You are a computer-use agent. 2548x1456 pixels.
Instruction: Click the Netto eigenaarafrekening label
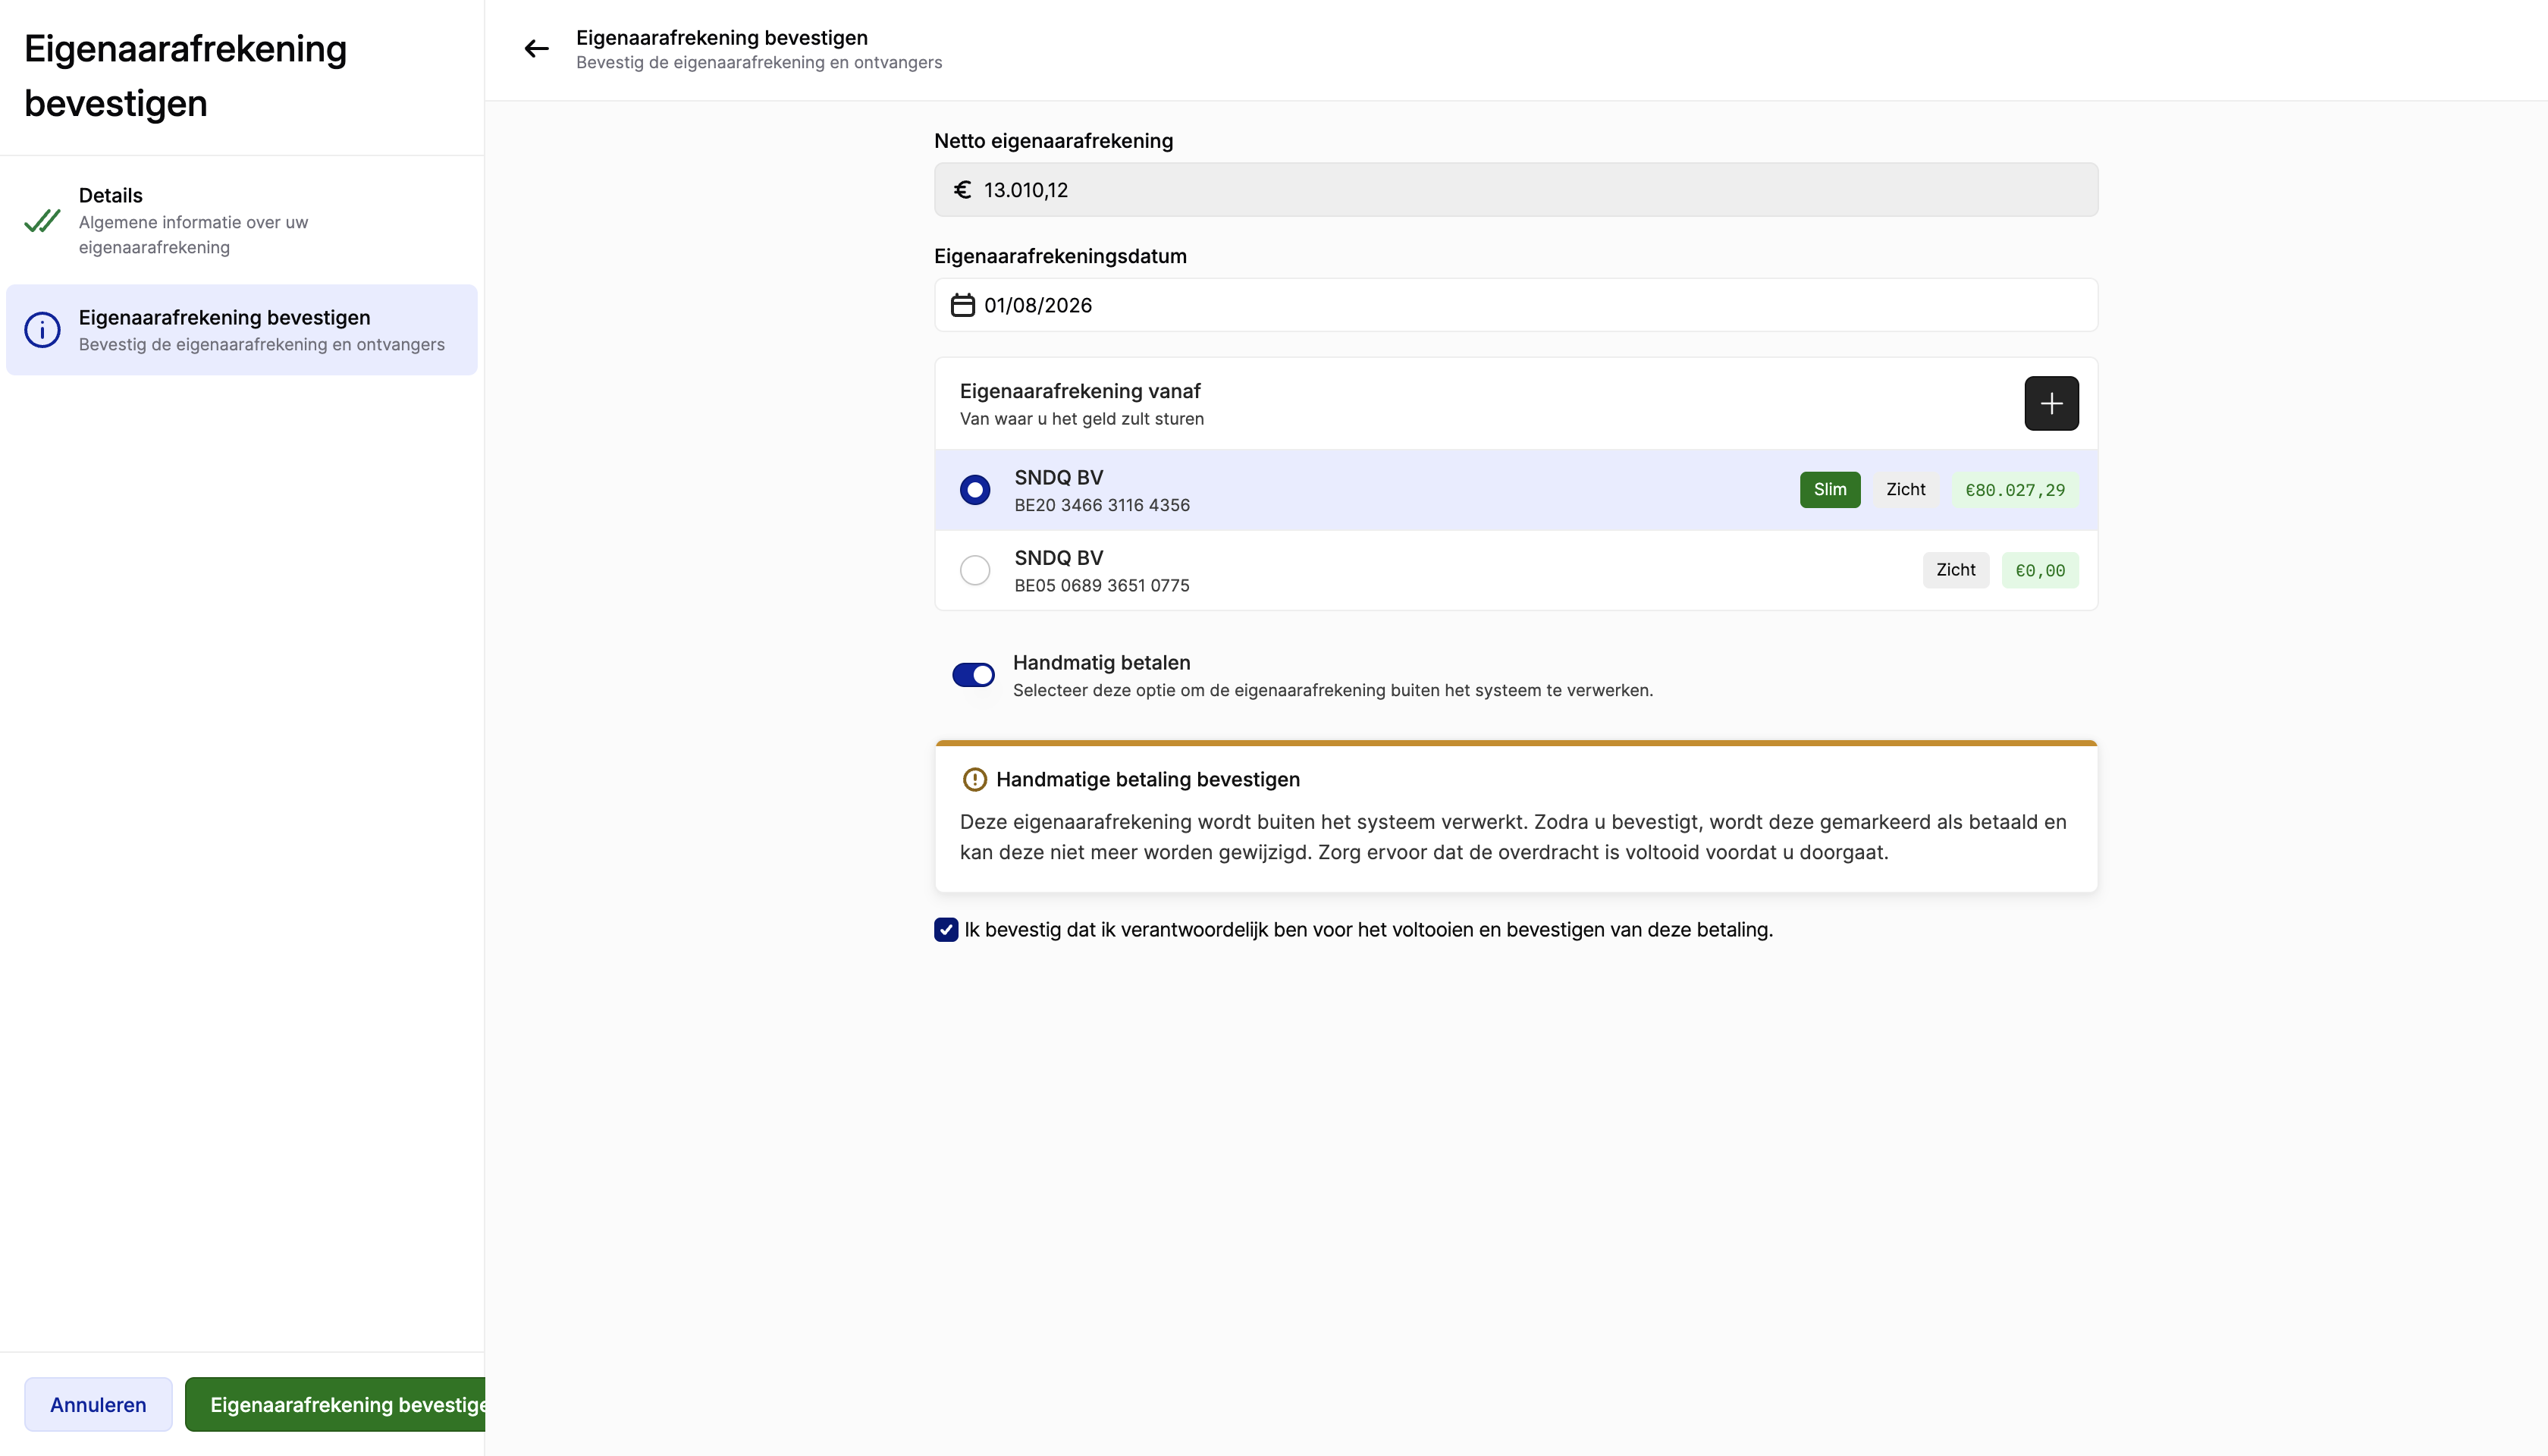tap(1053, 141)
